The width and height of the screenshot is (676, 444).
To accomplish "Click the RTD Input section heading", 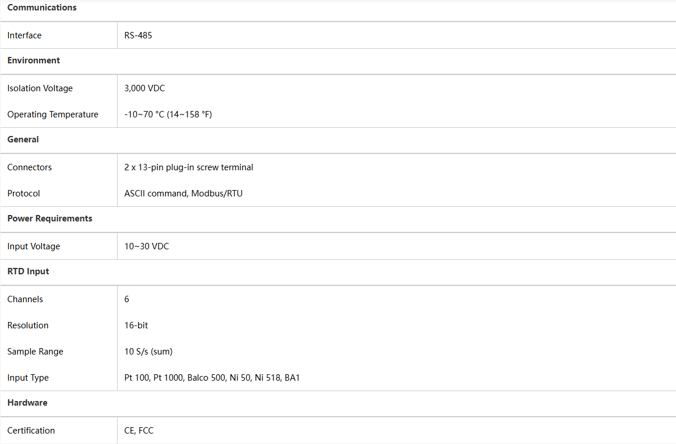I will pos(29,271).
